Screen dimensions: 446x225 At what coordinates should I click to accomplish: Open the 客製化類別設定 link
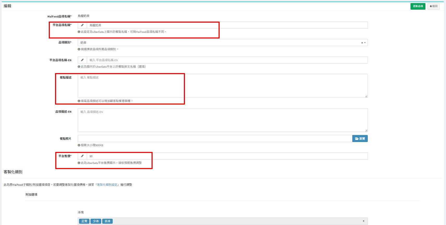pos(107,185)
